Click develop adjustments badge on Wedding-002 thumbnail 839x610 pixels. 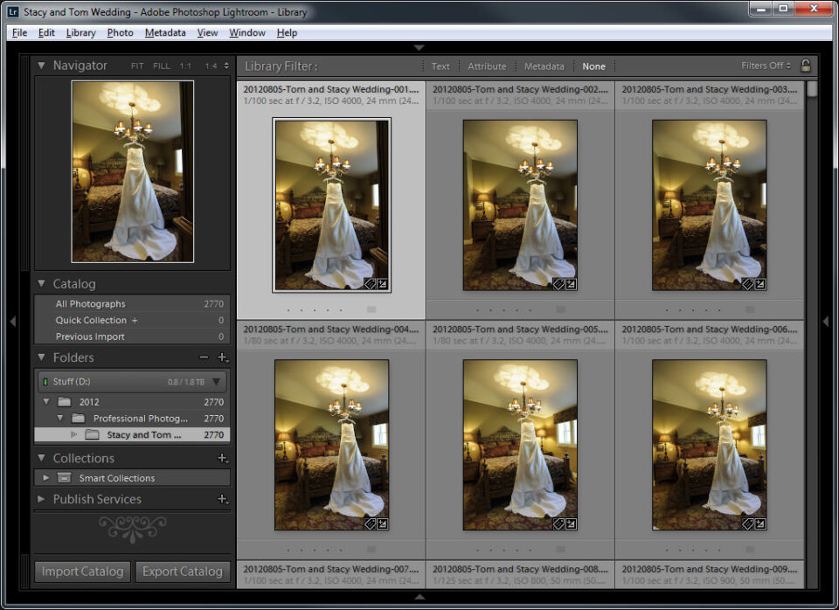pos(571,283)
